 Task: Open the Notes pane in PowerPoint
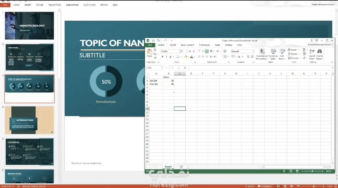coord(250,186)
